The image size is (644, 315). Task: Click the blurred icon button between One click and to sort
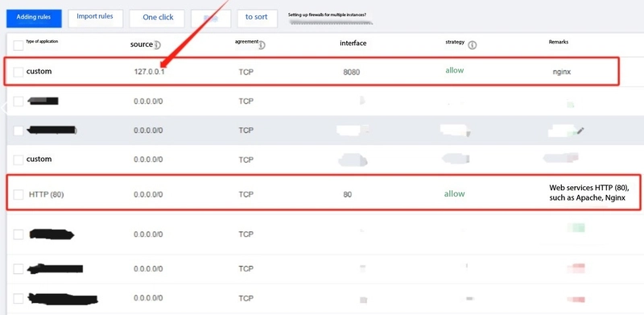[x=211, y=19]
